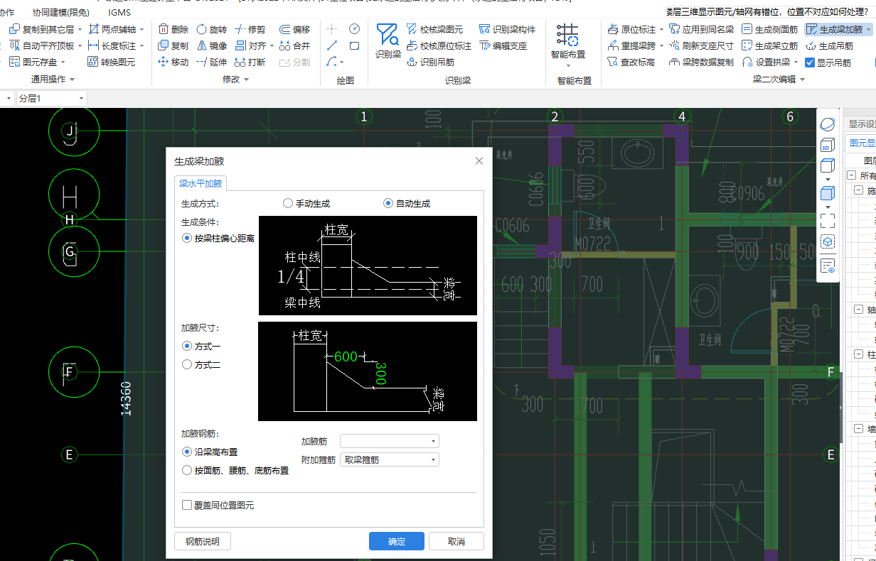Viewport: 876px width, 561px height.
Task: Click the 取消 button
Action: [456, 541]
